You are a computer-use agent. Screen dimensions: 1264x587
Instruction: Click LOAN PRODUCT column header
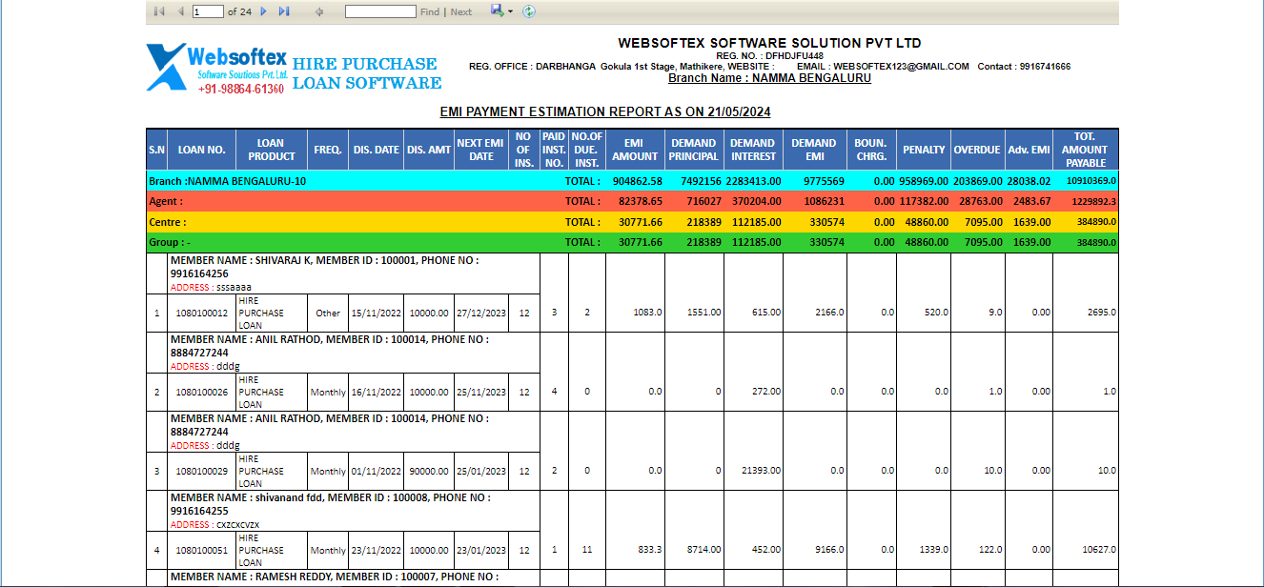tap(272, 150)
